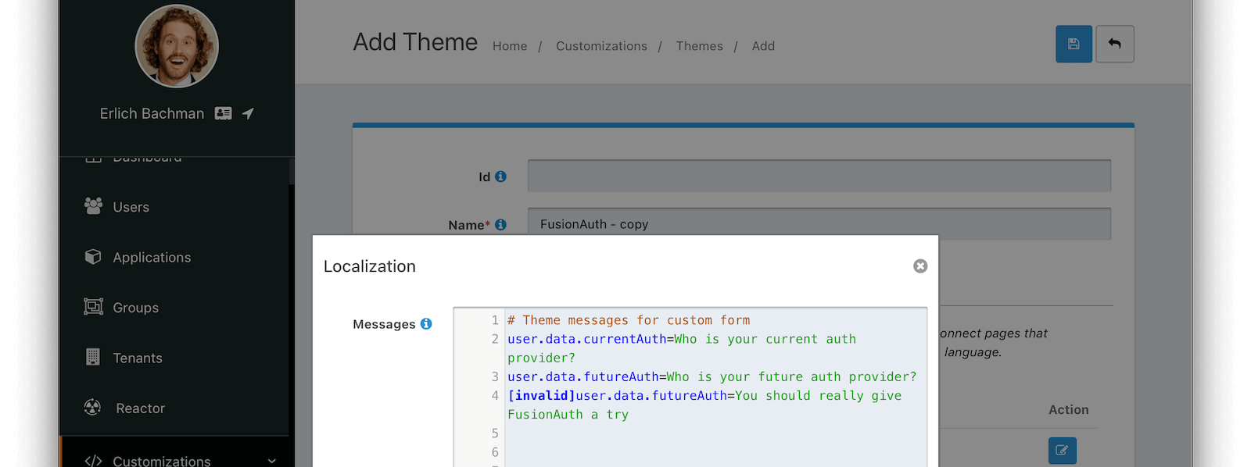Click in the Messages code editor line 5
This screenshot has width=1251, height=467.
pyautogui.click(x=715, y=433)
